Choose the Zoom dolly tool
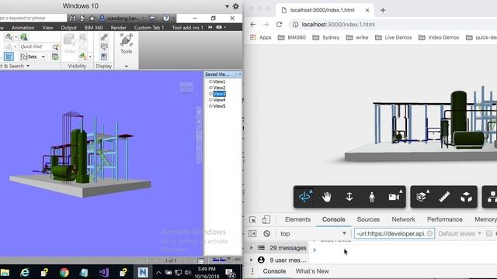 point(349,197)
